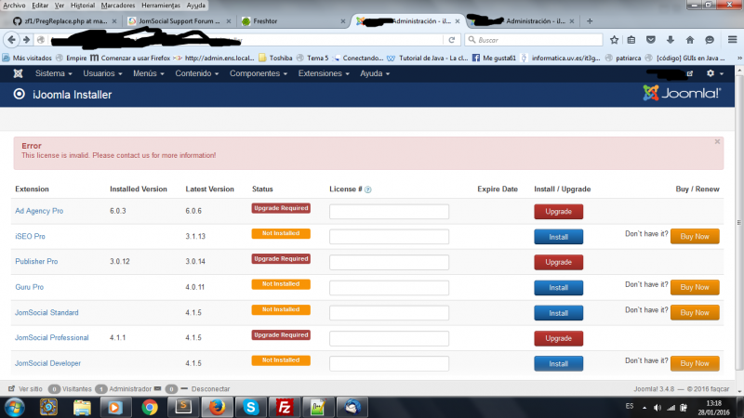The image size is (744, 418).
Task: Expand the Menús dropdown menu
Action: (x=149, y=73)
